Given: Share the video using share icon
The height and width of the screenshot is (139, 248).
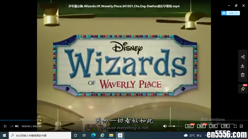Looking at the screenshot, I should pos(243,57).
